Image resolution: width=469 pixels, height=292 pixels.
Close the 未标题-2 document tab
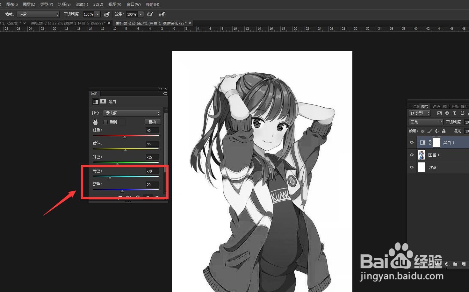click(109, 23)
